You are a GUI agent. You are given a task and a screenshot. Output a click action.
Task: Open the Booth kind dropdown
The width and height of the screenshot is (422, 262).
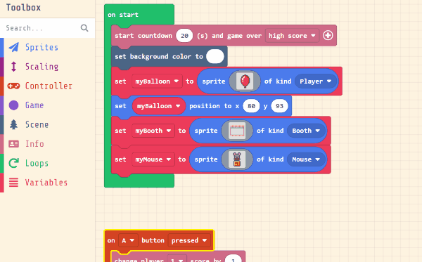click(x=306, y=131)
